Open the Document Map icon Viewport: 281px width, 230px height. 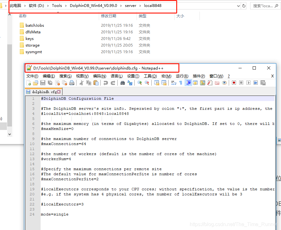[x=203, y=83]
